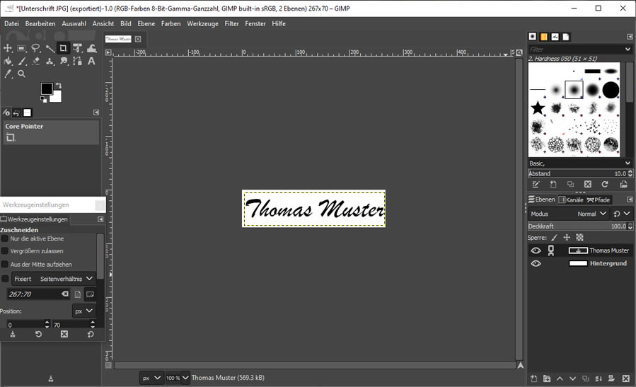The height and width of the screenshot is (387, 636).
Task: Select the Color Picker tool
Action: [8, 74]
